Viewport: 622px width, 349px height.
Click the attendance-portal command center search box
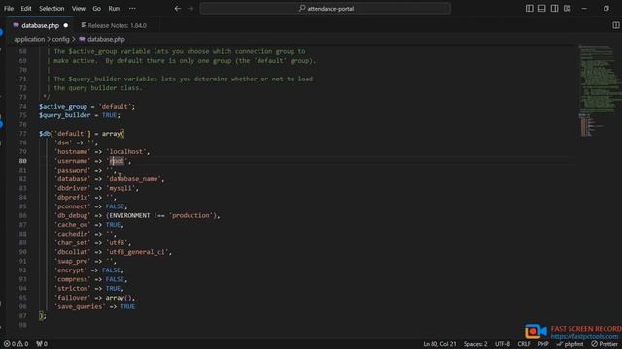[x=326, y=9]
